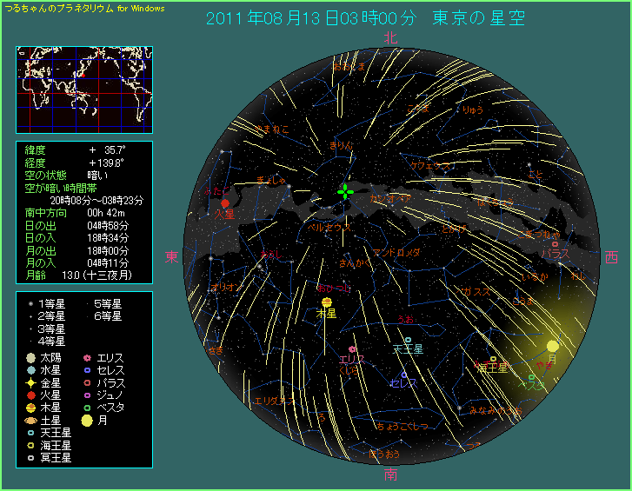Screen dimensions: 632x491
Task: Select the yellow Moon (月) disc on the sky chart
Action: (x=553, y=346)
